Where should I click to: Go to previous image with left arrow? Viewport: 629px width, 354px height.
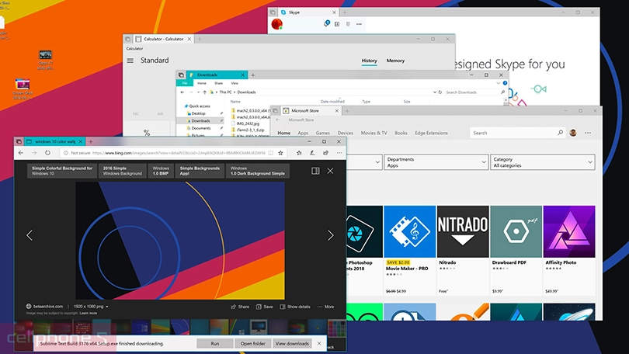click(x=30, y=235)
